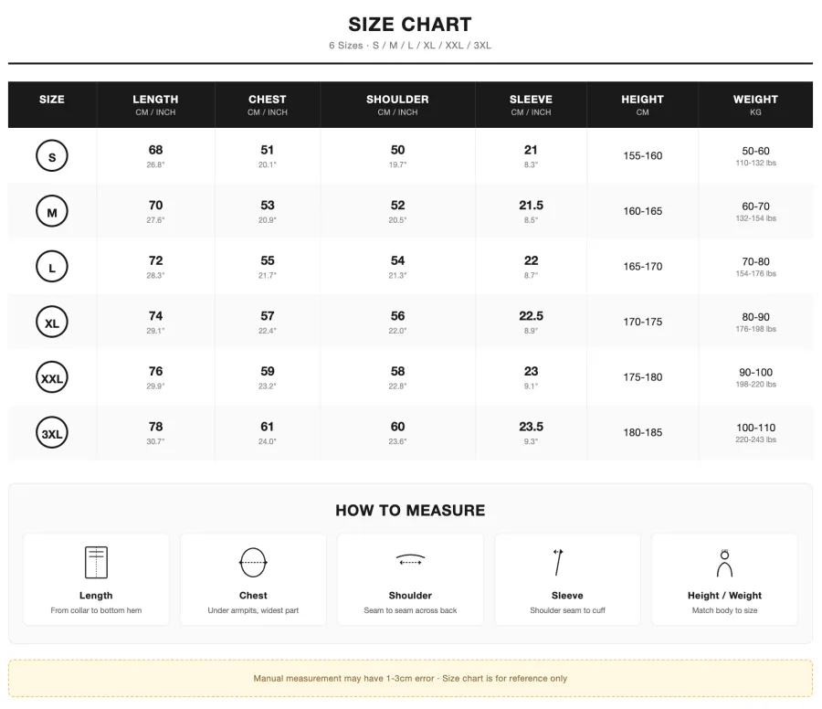Select the circled XXL size badge

pyautogui.click(x=52, y=377)
